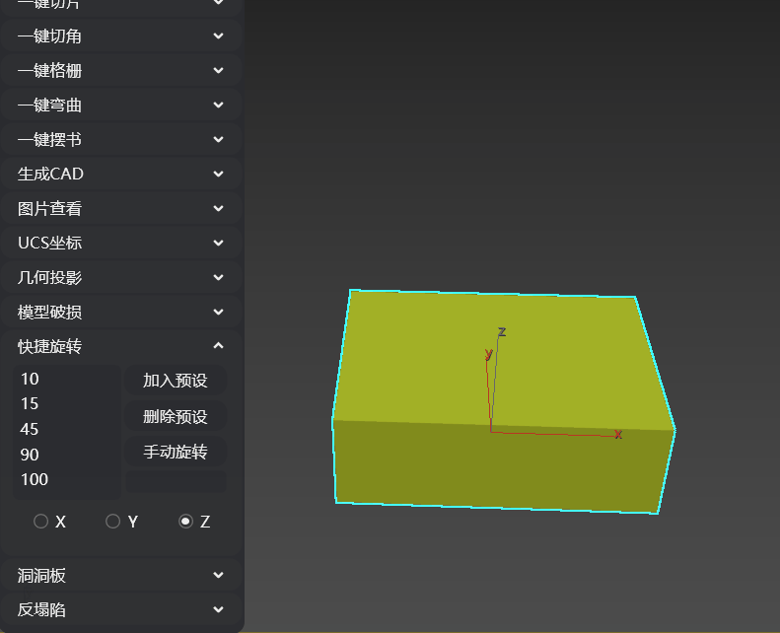Click the 加入预设 button

(176, 381)
